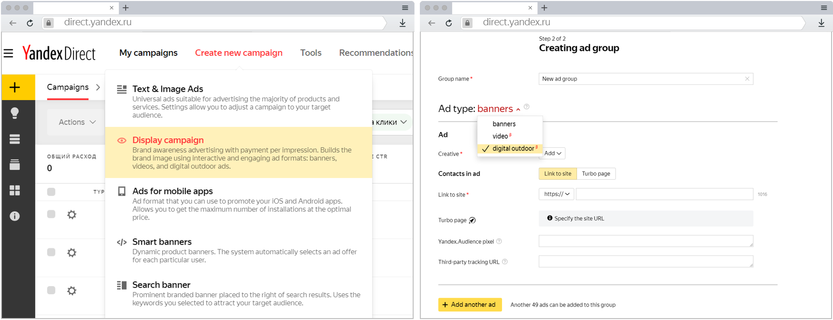Check the first campaign row checkbox
The image size is (833, 320).
[51, 214]
